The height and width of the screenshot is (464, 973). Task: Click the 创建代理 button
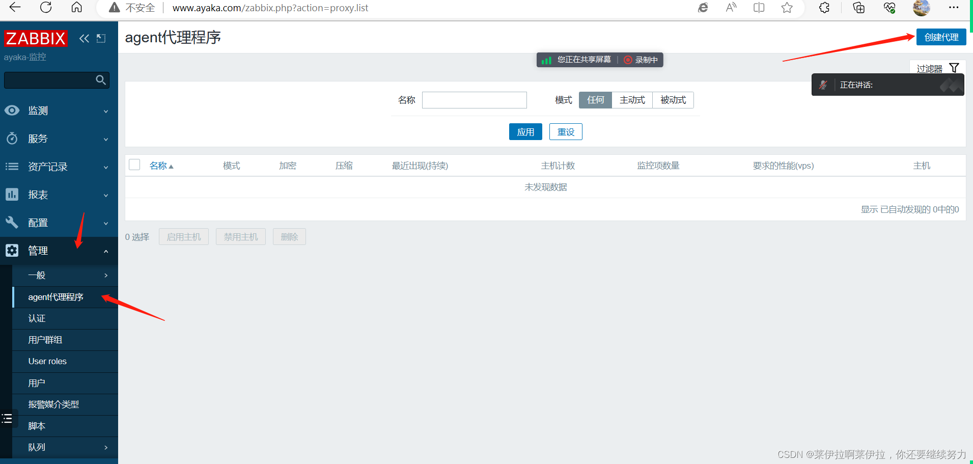pyautogui.click(x=941, y=37)
